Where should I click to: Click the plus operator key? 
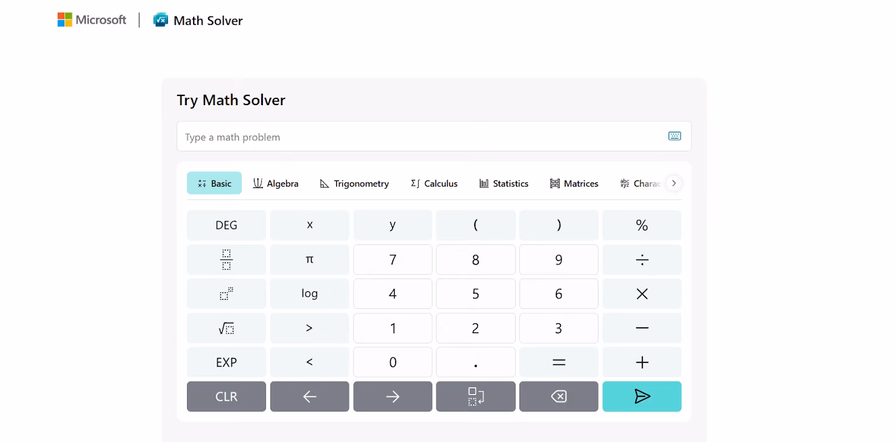click(x=642, y=362)
